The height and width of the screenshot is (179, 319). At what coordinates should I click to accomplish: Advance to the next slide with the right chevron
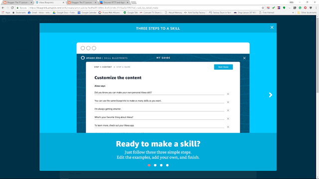[x=270, y=95]
